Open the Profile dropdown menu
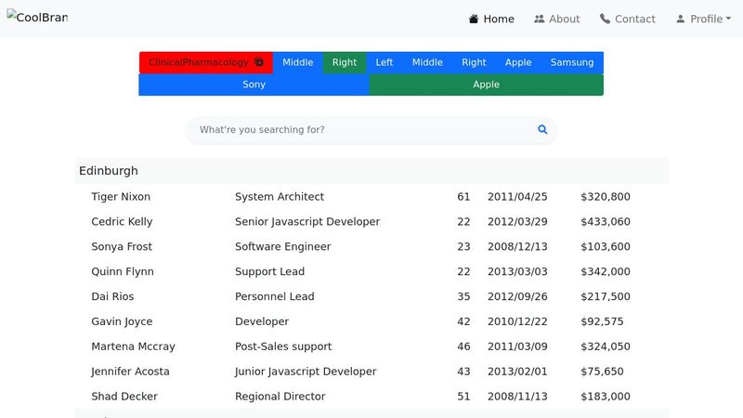 point(703,19)
